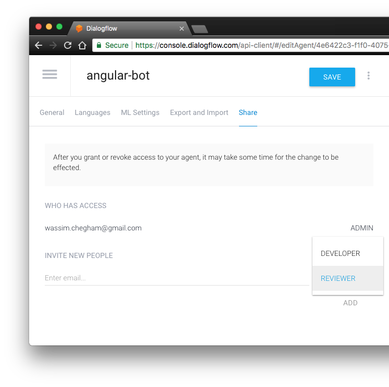Click the ADMIN role label
The height and width of the screenshot is (387, 389).
pyautogui.click(x=362, y=228)
